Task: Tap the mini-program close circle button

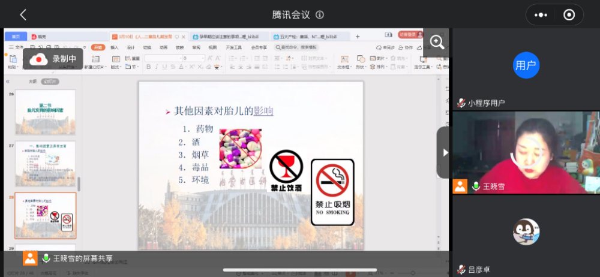Action: coord(569,15)
